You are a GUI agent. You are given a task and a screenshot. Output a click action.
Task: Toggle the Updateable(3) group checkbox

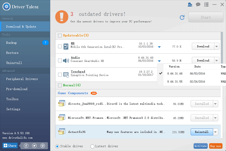[x=60, y=35]
